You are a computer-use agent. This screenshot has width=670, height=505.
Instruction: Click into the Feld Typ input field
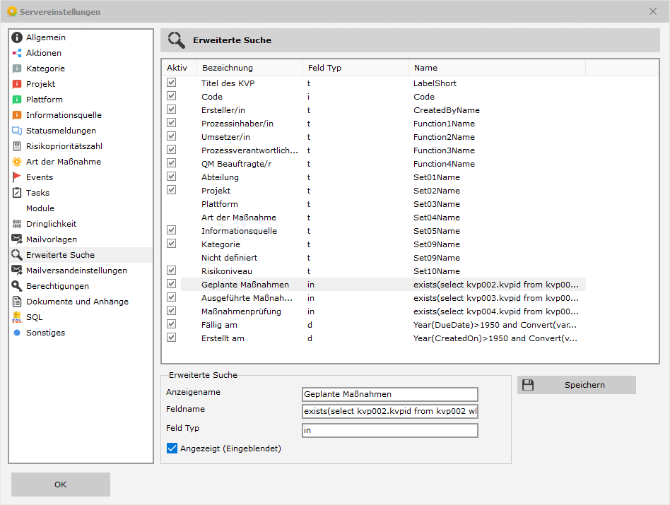(x=389, y=430)
